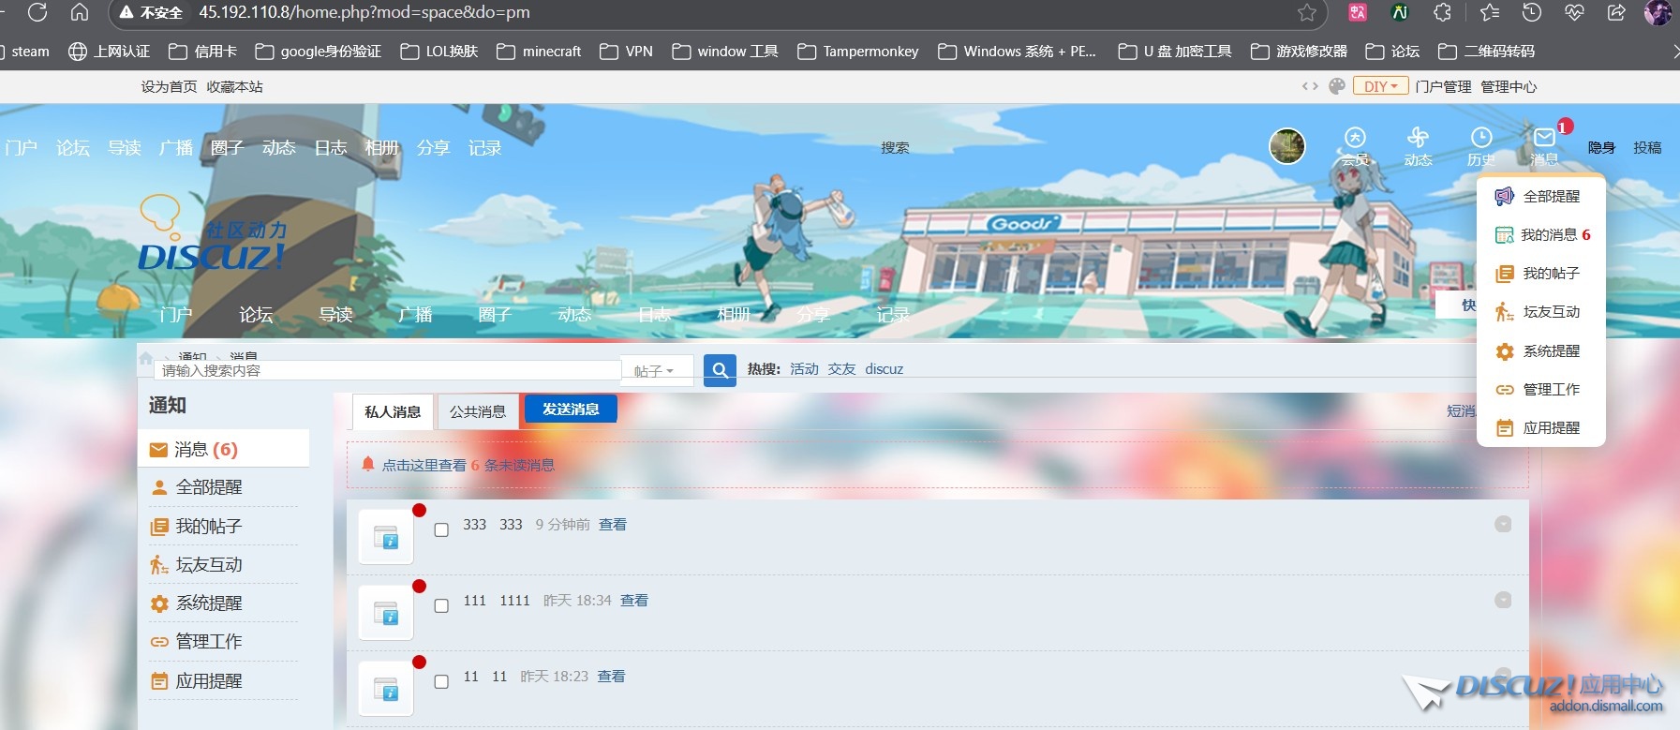This screenshot has height=730, width=1680.
Task: Click hot search term discuz
Action: pos(885,369)
